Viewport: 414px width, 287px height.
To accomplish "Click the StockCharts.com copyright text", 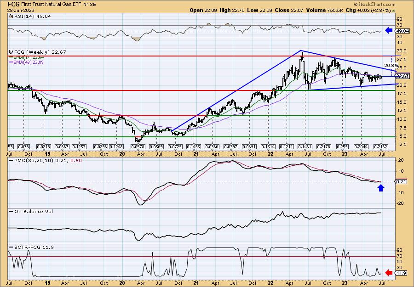I will click(x=374, y=4).
